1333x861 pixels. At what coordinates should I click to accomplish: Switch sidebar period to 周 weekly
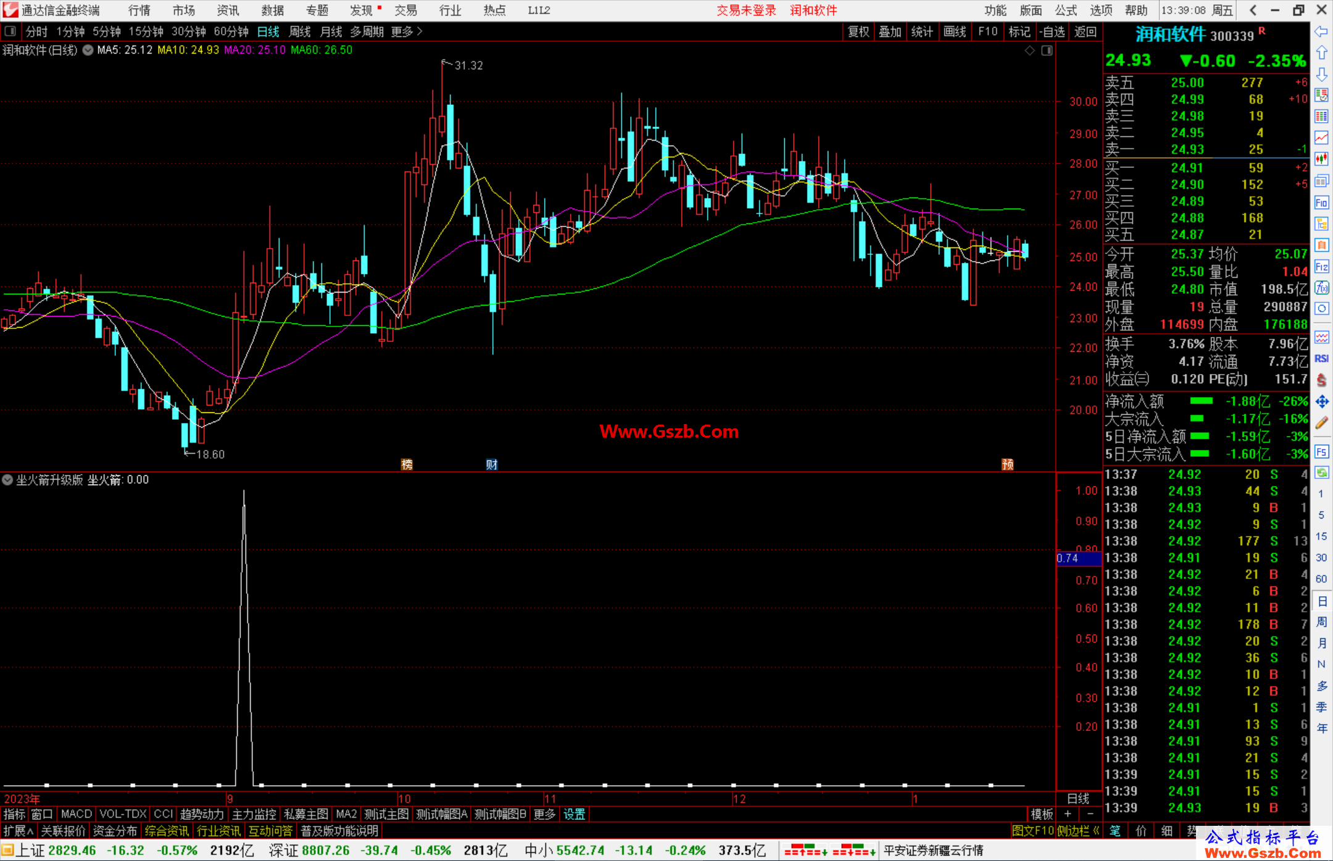1321,622
